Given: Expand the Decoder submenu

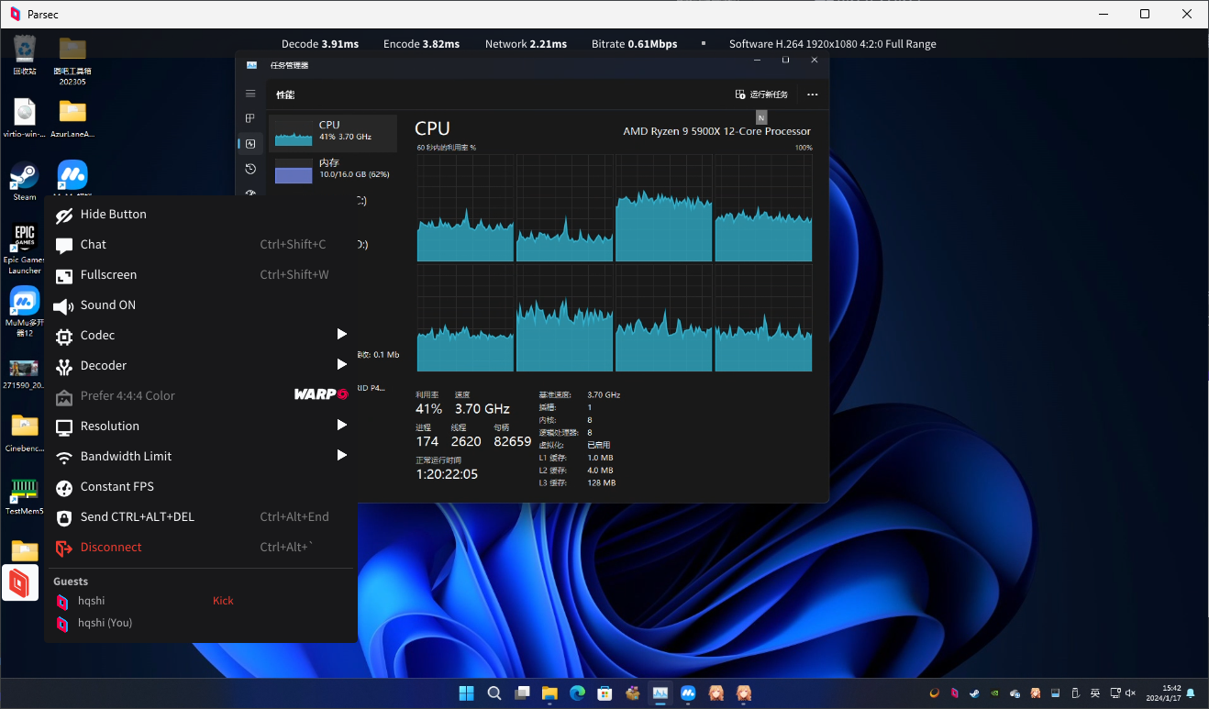Looking at the screenshot, I should click(x=200, y=366).
